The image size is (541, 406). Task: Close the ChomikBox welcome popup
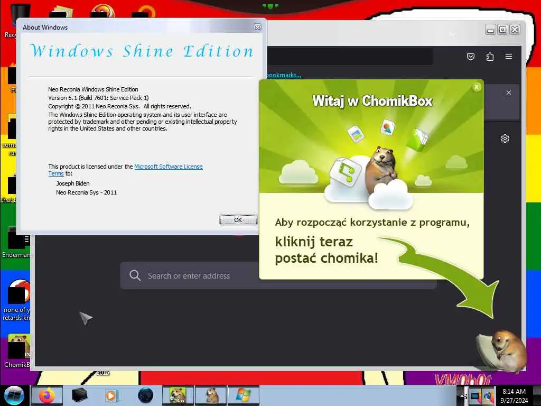[x=477, y=87]
